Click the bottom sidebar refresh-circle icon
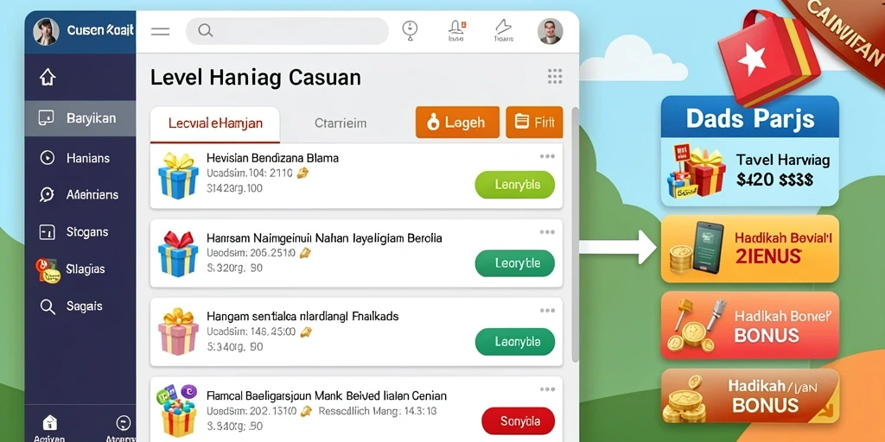 (123, 423)
